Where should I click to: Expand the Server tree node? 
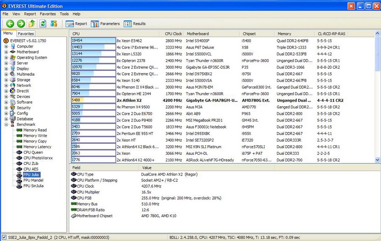point(6,63)
